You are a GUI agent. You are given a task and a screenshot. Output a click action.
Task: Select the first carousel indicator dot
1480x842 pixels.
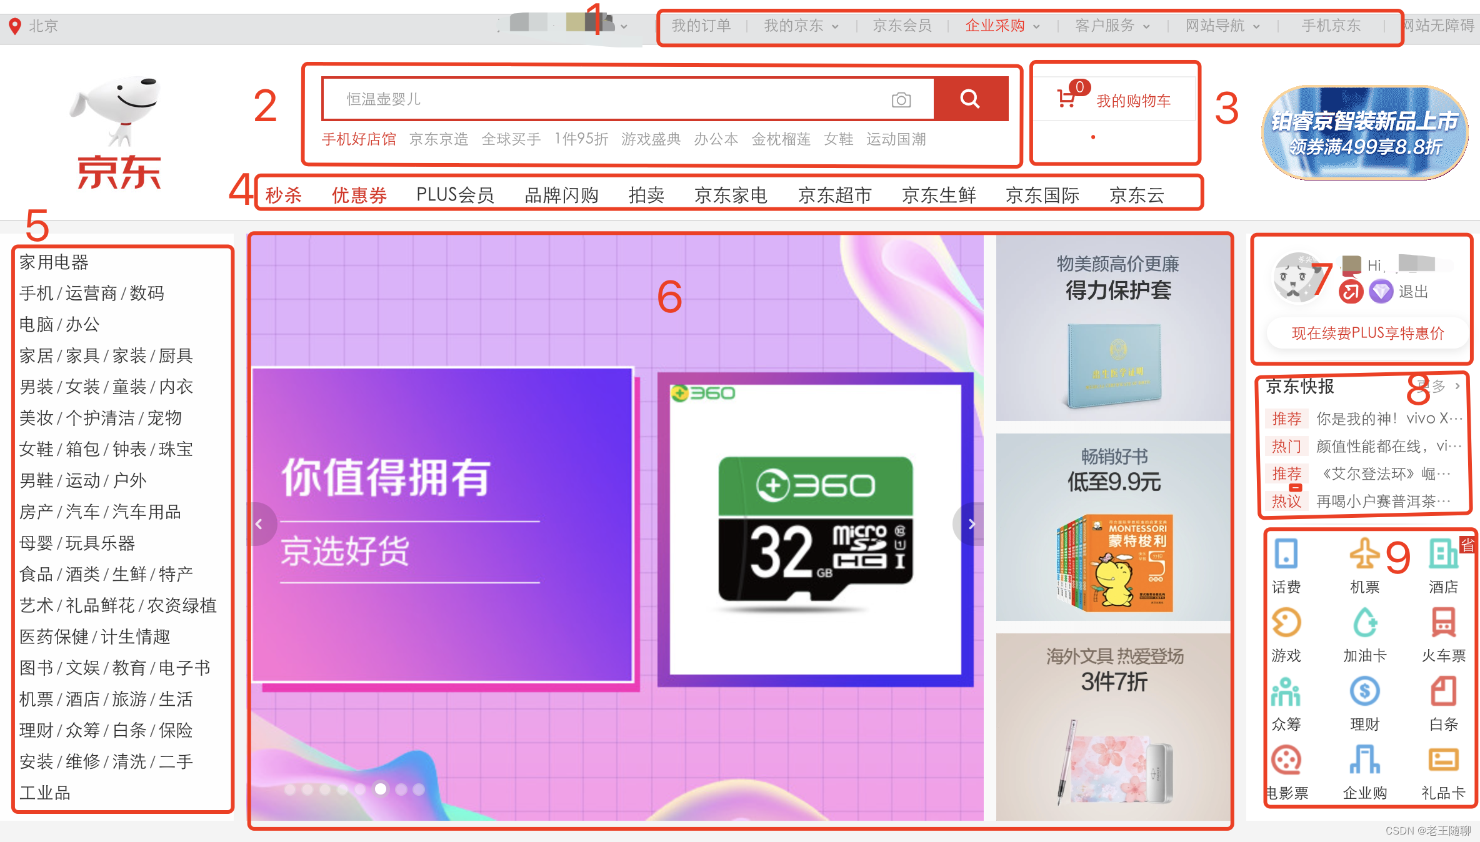click(290, 790)
